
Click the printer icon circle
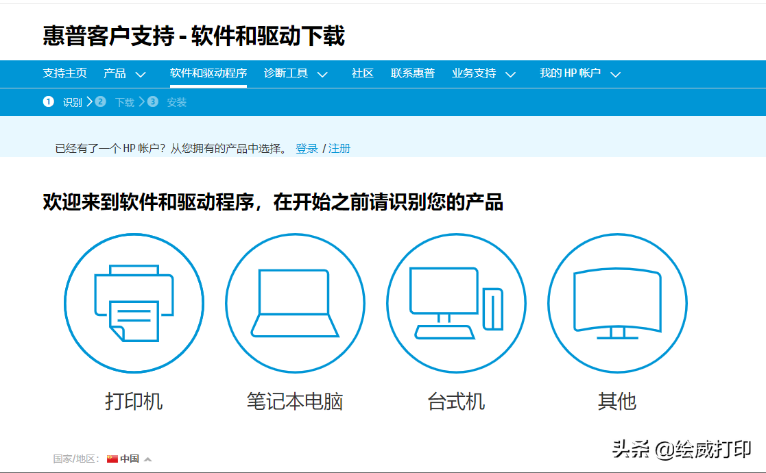click(x=134, y=303)
